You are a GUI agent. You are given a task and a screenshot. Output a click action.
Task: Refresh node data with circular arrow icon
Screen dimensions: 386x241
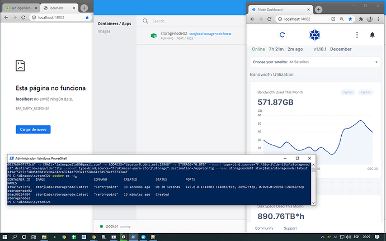283,35
